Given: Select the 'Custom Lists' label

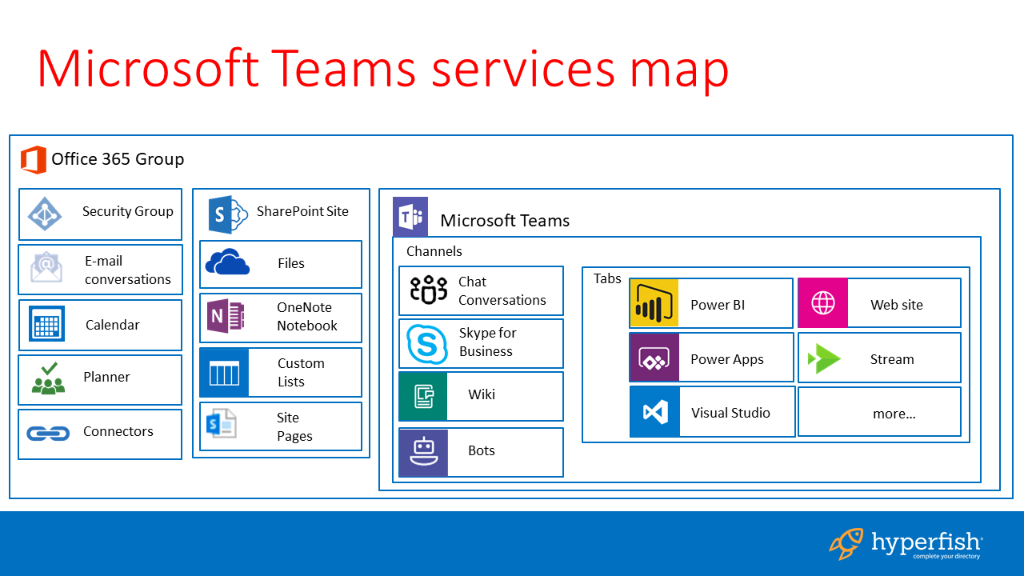Looking at the screenshot, I should click(x=301, y=373).
